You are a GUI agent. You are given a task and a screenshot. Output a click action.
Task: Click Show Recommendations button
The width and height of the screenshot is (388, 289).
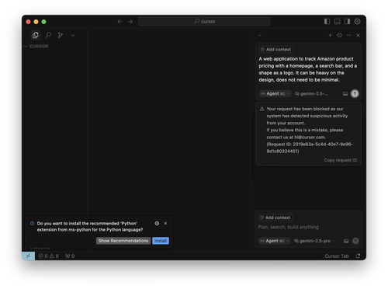pos(123,241)
